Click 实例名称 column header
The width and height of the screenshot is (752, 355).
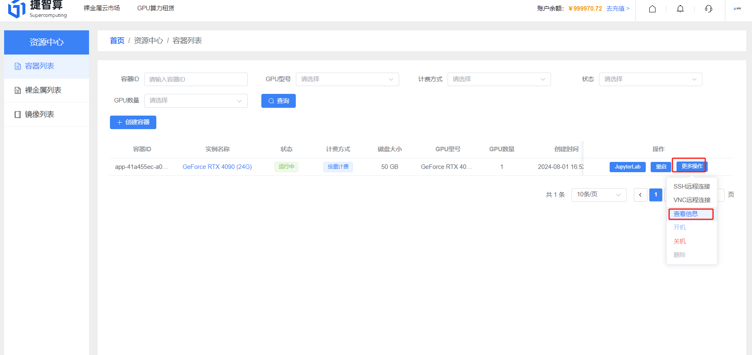(x=217, y=149)
